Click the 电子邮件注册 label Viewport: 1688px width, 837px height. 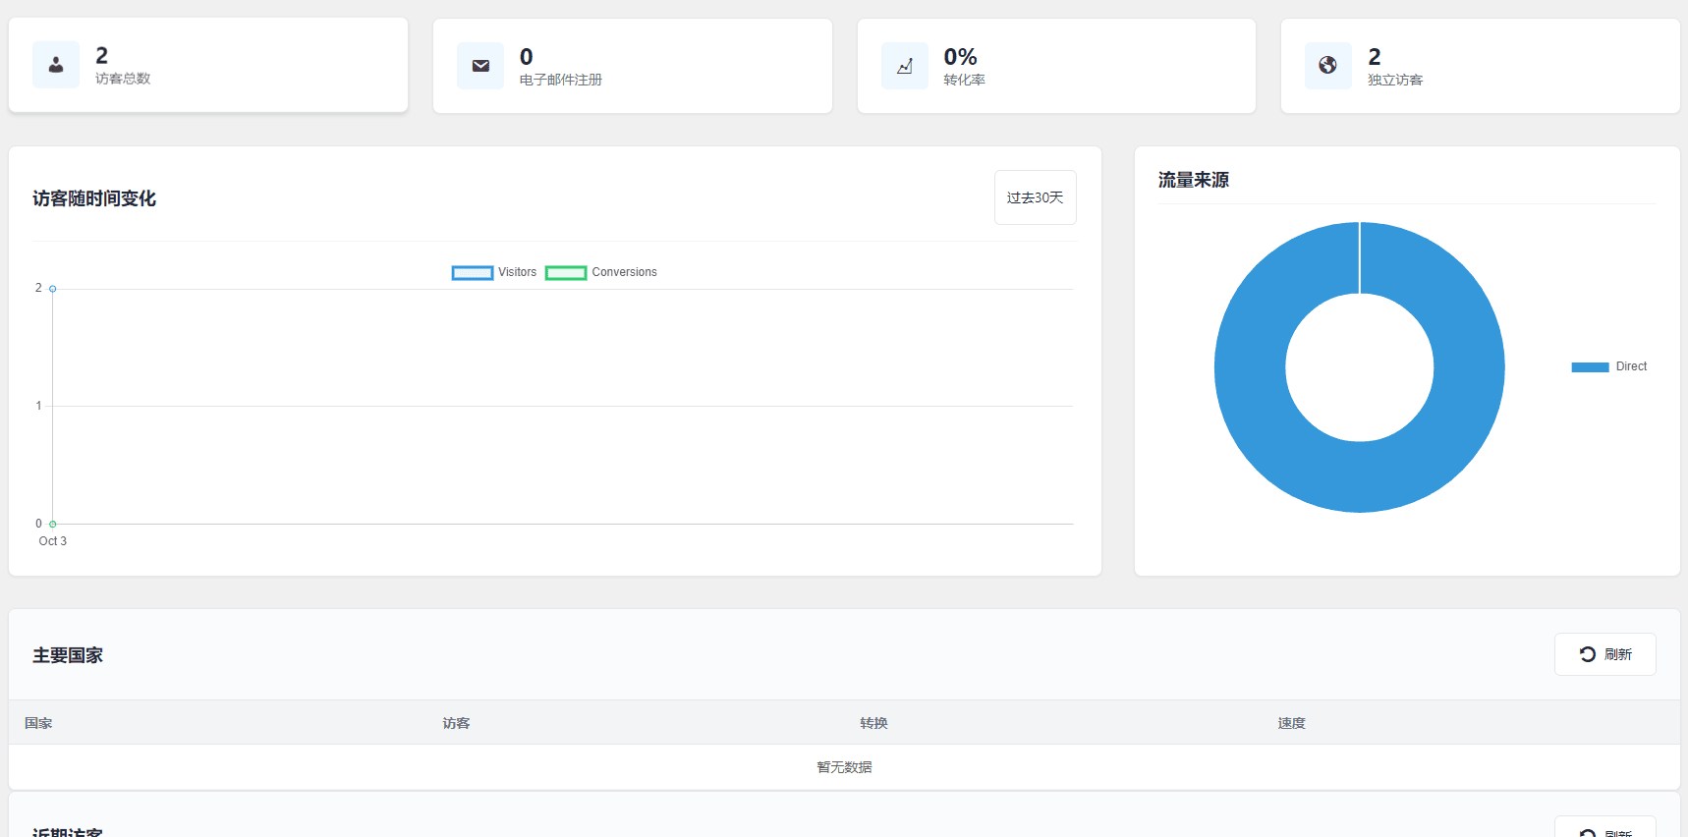pyautogui.click(x=561, y=80)
